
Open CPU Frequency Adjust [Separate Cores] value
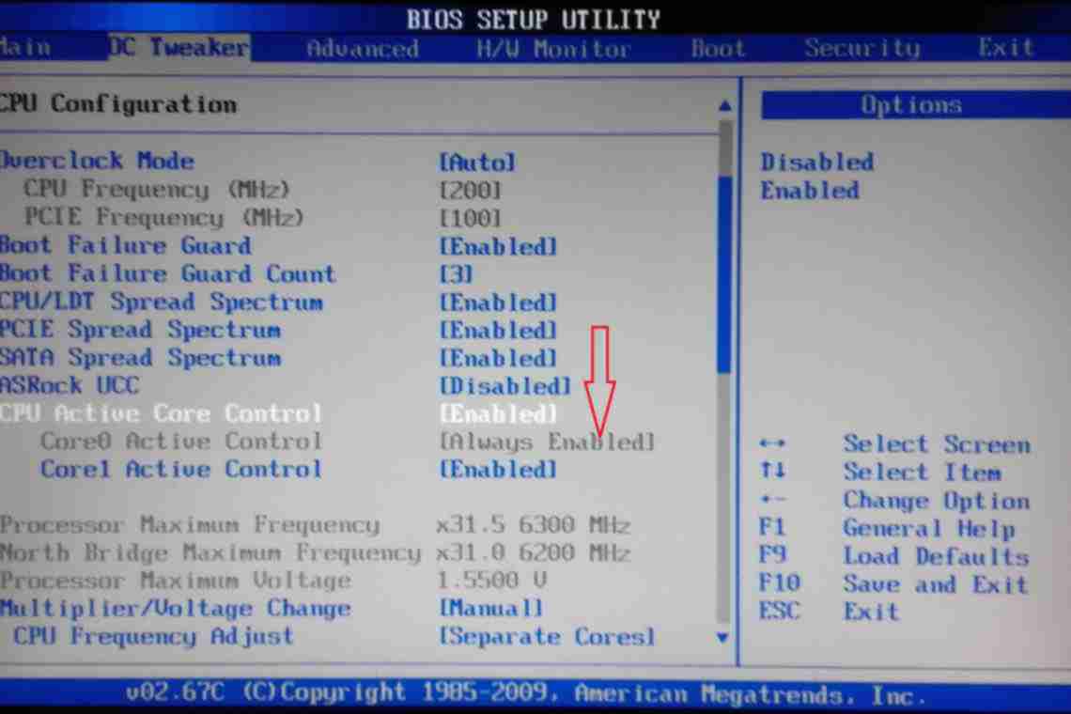547,637
